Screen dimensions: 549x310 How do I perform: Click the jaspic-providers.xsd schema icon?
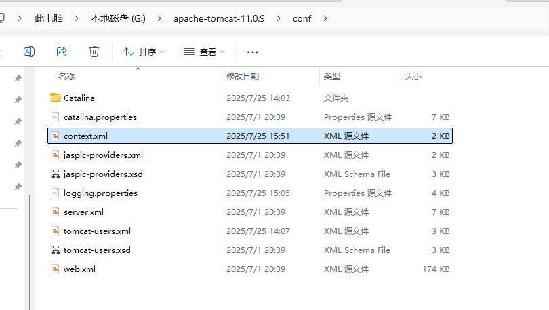tap(56, 174)
